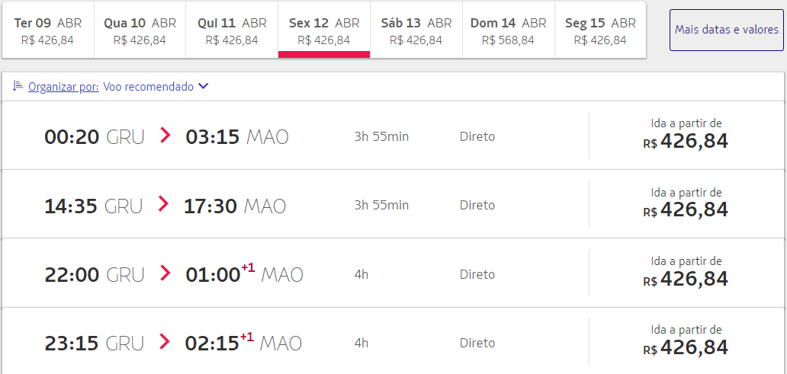This screenshot has height=374, width=787.
Task: Select the Sex 12 ABR date tab
Action: coord(324,30)
